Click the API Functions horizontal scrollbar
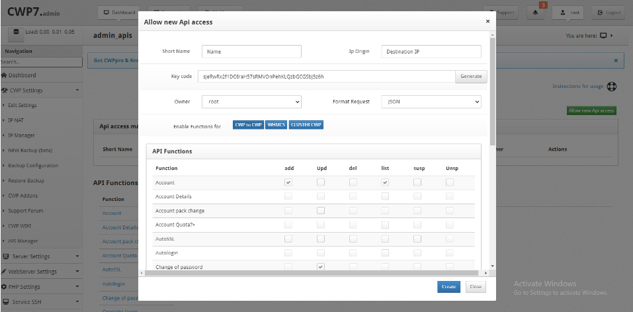The width and height of the screenshot is (633, 312). (313, 273)
